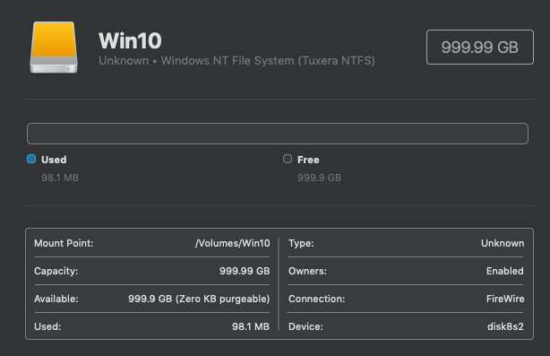
Task: Click the 98.1 MB used amount legend
Action: coord(60,178)
